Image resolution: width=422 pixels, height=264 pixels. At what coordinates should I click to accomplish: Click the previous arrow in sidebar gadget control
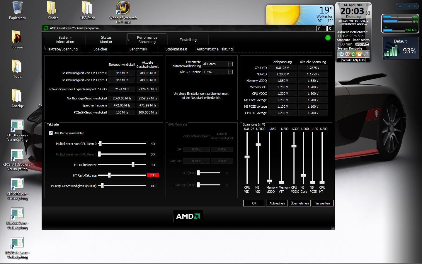[x=409, y=6]
